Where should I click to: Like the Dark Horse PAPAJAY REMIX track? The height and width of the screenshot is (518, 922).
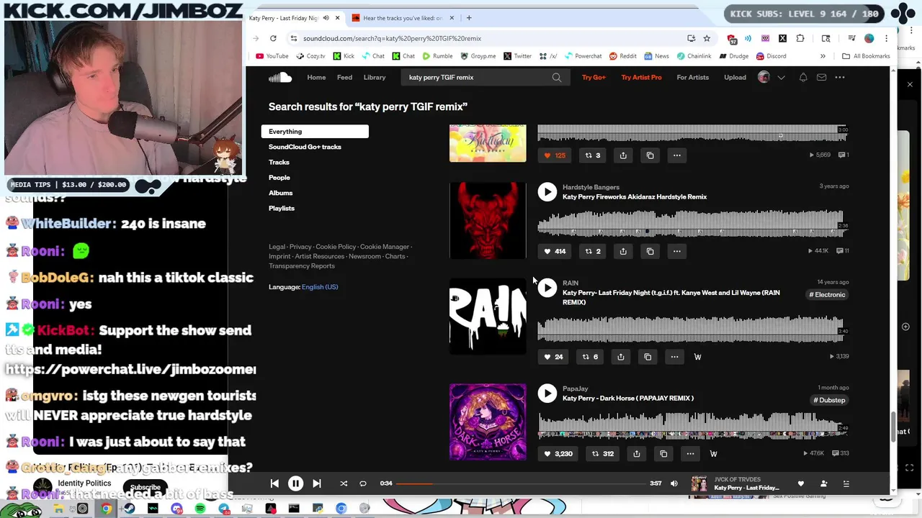click(558, 453)
